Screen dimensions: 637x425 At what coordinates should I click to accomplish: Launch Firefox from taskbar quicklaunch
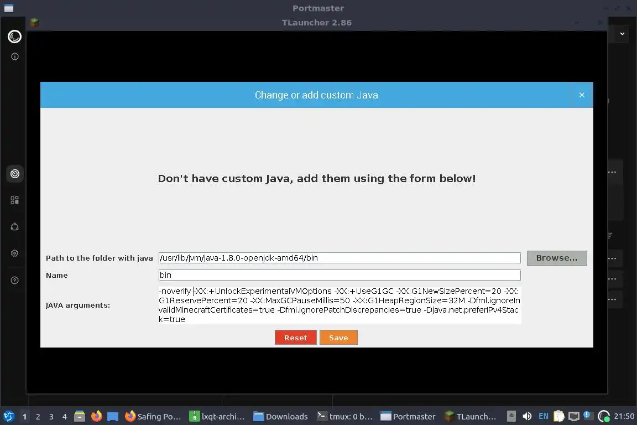96,416
